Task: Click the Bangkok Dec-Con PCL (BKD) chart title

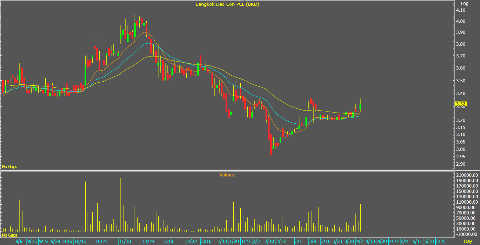Action: [x=227, y=4]
